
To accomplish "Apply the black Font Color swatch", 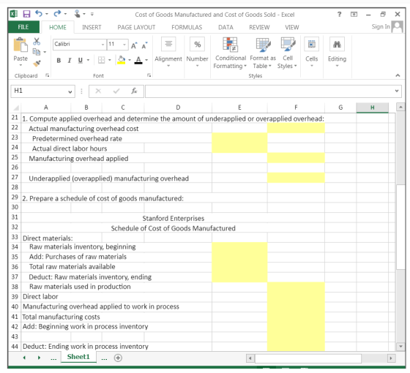I will point(138,60).
